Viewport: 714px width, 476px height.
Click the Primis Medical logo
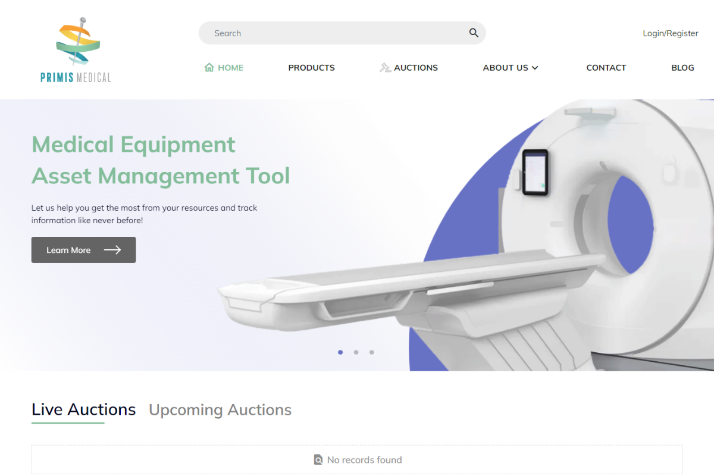point(76,50)
